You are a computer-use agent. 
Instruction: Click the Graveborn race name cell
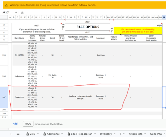click(x=19, y=97)
